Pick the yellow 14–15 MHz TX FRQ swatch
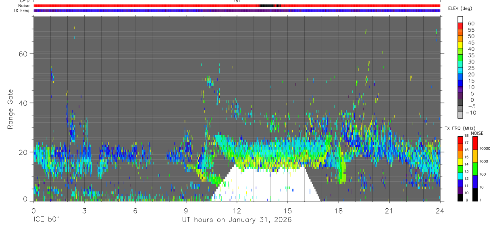The image size is (495, 228). pos(460,162)
